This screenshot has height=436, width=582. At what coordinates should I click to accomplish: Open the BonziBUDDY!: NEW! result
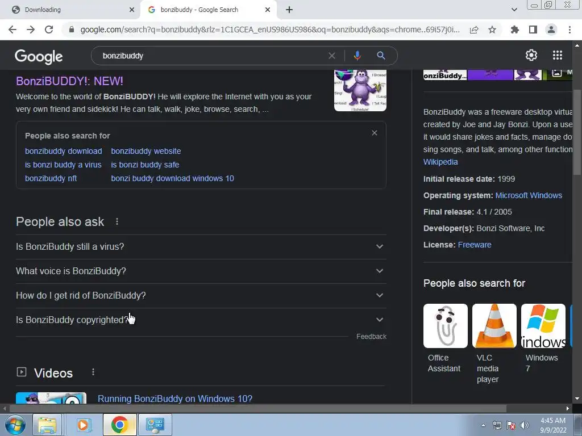69,81
